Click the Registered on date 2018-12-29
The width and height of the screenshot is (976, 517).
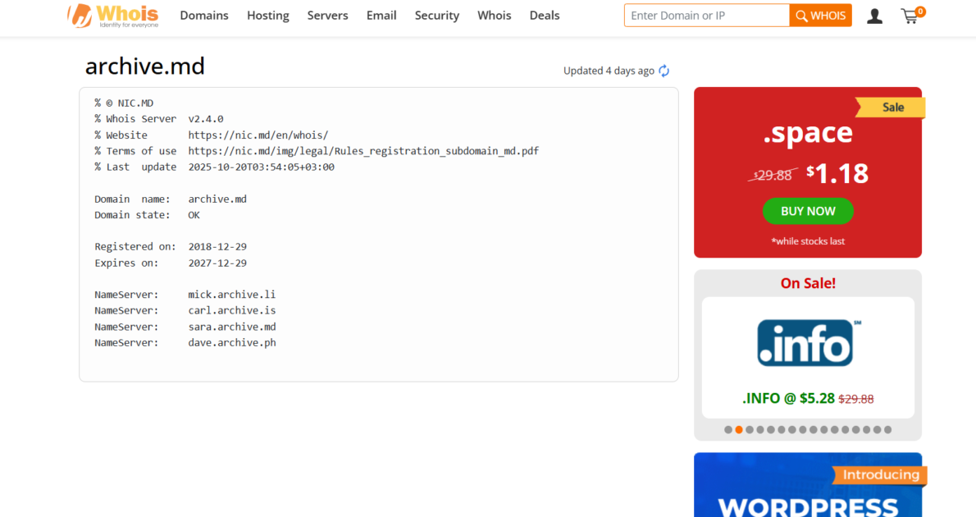pyautogui.click(x=217, y=247)
